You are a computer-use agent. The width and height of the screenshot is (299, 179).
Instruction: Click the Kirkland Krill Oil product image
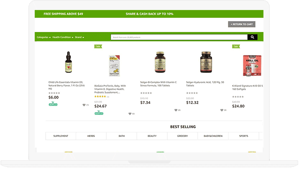pyautogui.click(x=252, y=65)
